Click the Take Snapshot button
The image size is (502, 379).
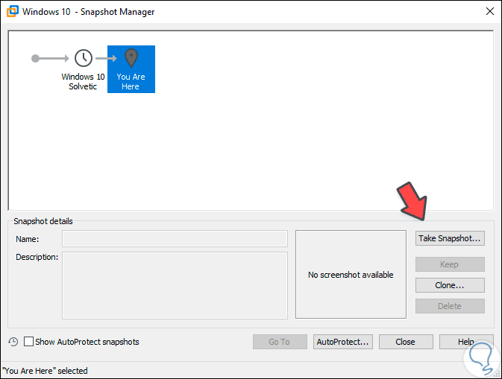[450, 238]
